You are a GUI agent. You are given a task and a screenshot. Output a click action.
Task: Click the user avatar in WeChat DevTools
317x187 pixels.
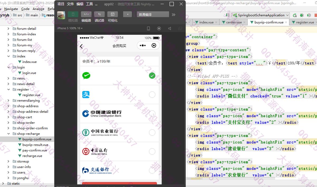click(61, 15)
